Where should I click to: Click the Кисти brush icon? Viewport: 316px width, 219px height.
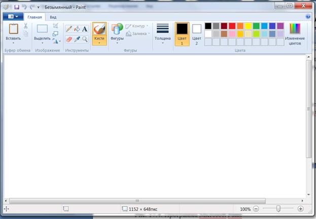tap(99, 29)
